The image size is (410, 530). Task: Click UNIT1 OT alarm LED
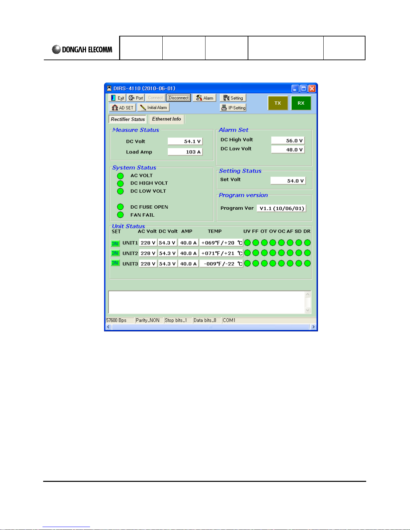coord(264,243)
